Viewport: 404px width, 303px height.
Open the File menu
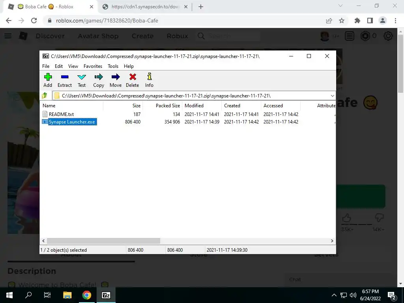click(x=46, y=66)
